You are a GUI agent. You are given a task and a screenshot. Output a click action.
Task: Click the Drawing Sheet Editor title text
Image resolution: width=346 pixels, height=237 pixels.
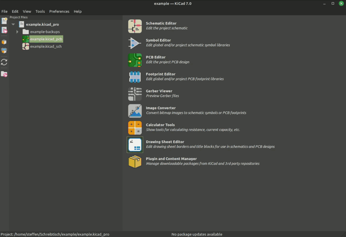(x=165, y=142)
